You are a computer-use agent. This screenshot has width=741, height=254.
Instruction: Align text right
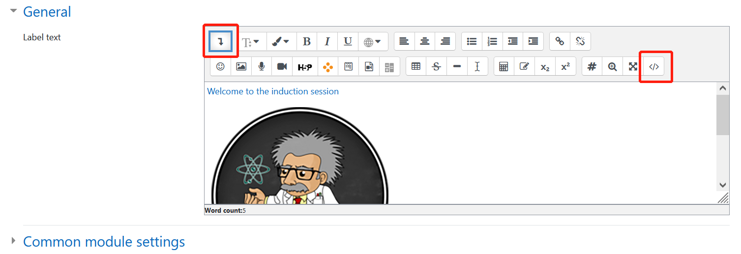pyautogui.click(x=445, y=42)
